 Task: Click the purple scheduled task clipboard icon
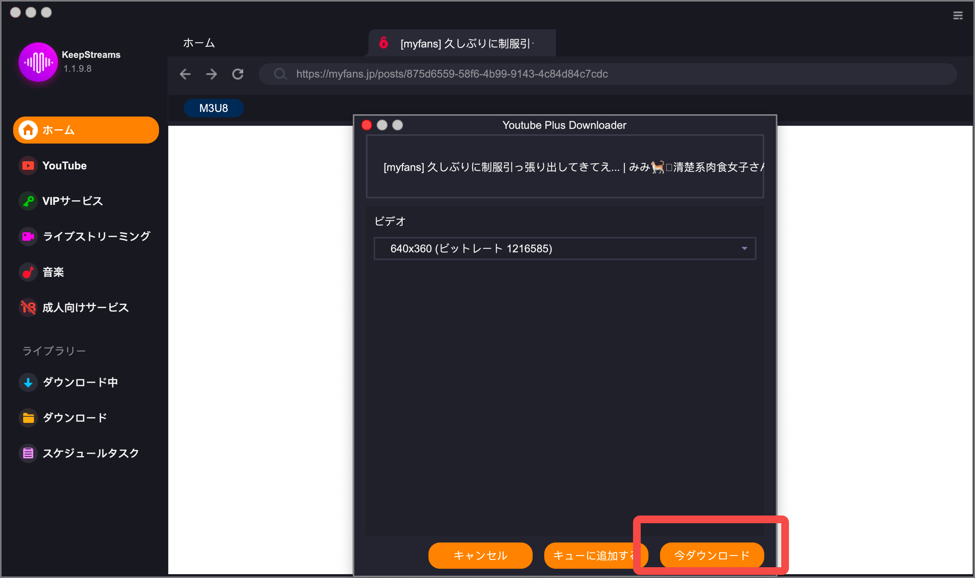28,453
